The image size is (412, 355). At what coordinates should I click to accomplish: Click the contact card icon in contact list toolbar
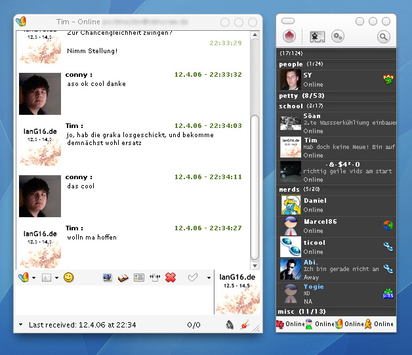point(318,37)
